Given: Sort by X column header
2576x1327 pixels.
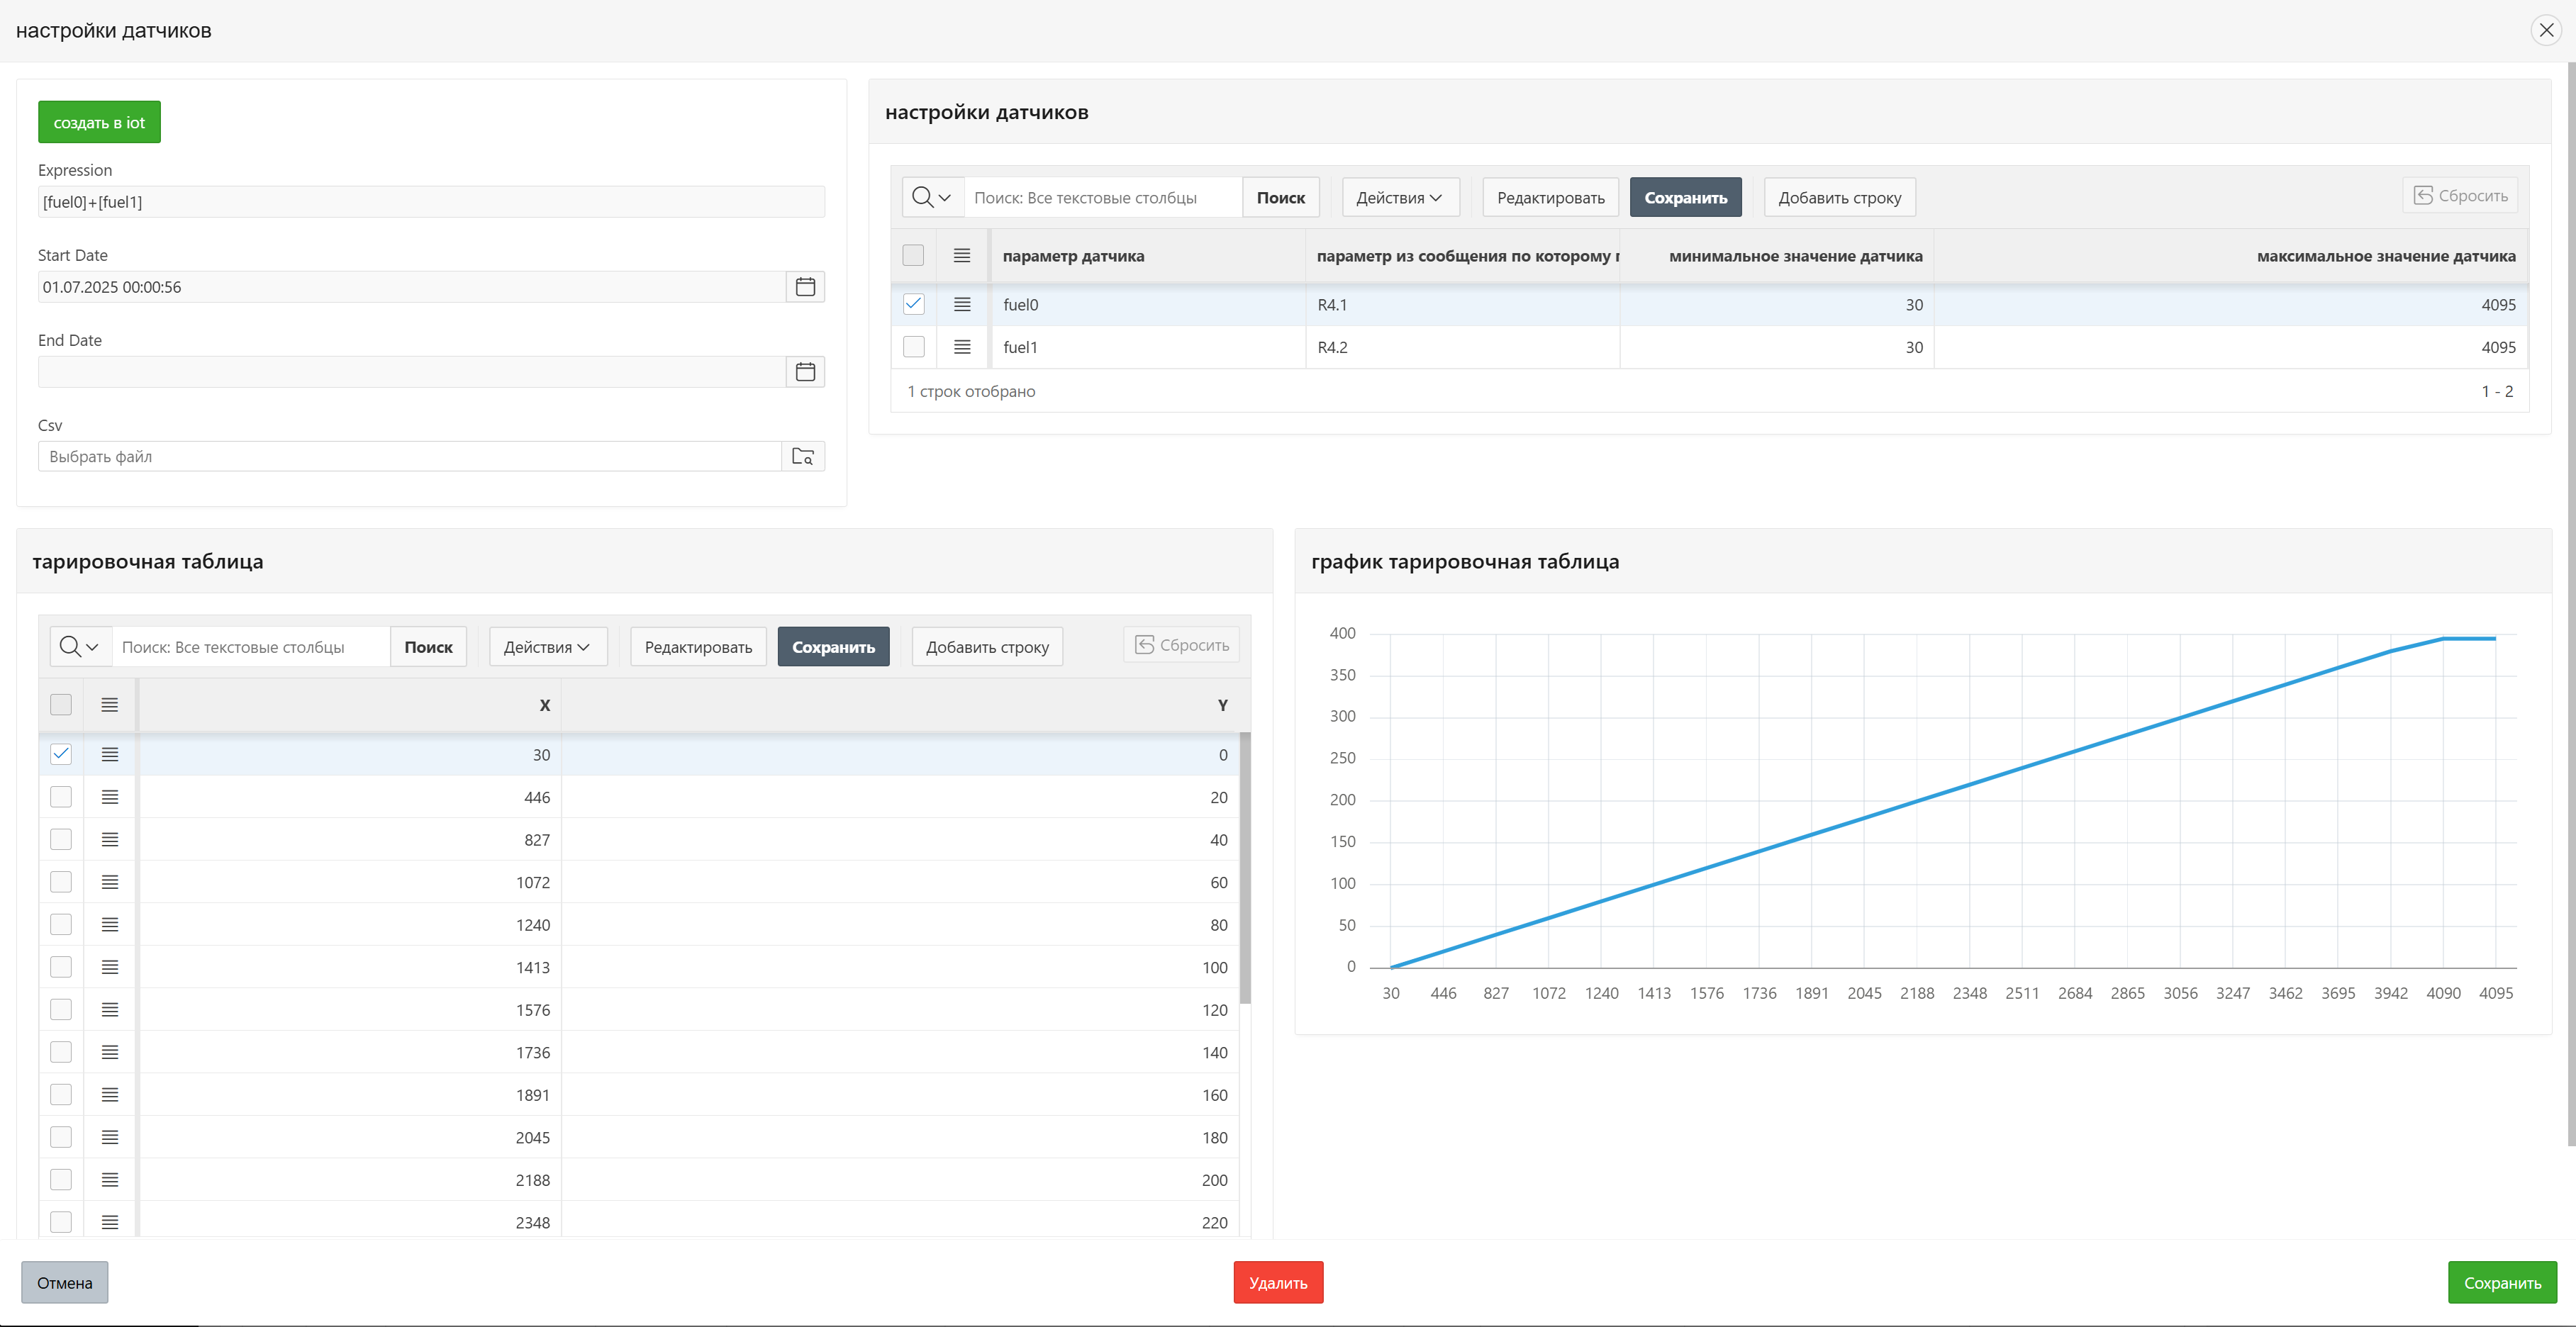Looking at the screenshot, I should coord(544,706).
